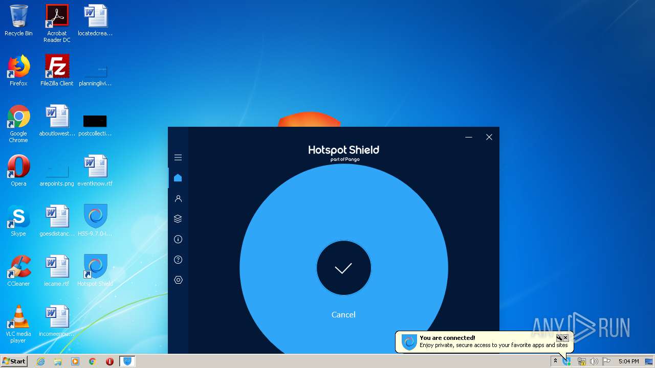Open Recycle Bin on desktop
Viewport: 655px width, 368px height.
point(18,20)
